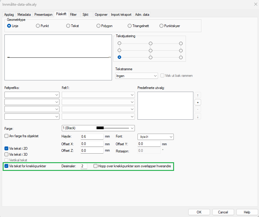Viewport: 259px width, 217px height.
Task: Open the Farge color selector 1 (Black)
Action: point(98,128)
